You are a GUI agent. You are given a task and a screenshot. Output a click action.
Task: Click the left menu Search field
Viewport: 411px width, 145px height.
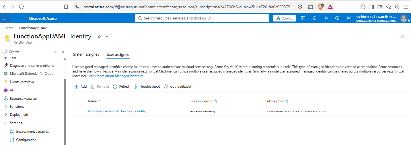(27, 52)
